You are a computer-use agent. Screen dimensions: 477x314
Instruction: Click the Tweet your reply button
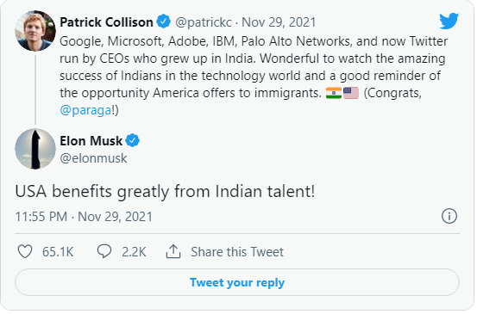(x=238, y=284)
